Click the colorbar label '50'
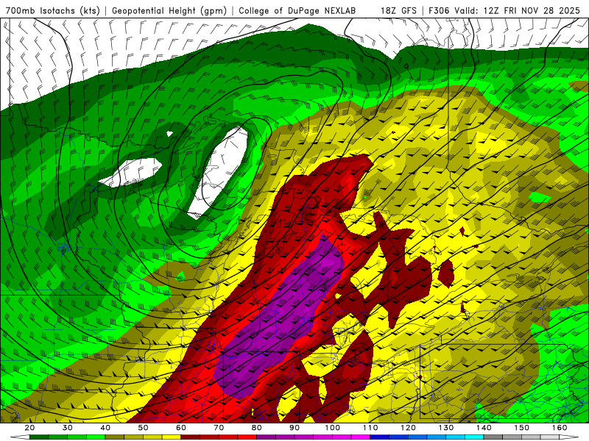 [143, 428]
